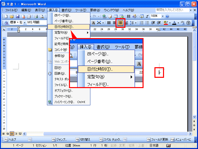Toggle show/hide formatting marks
198x149 pixels.
(x=147, y=16)
